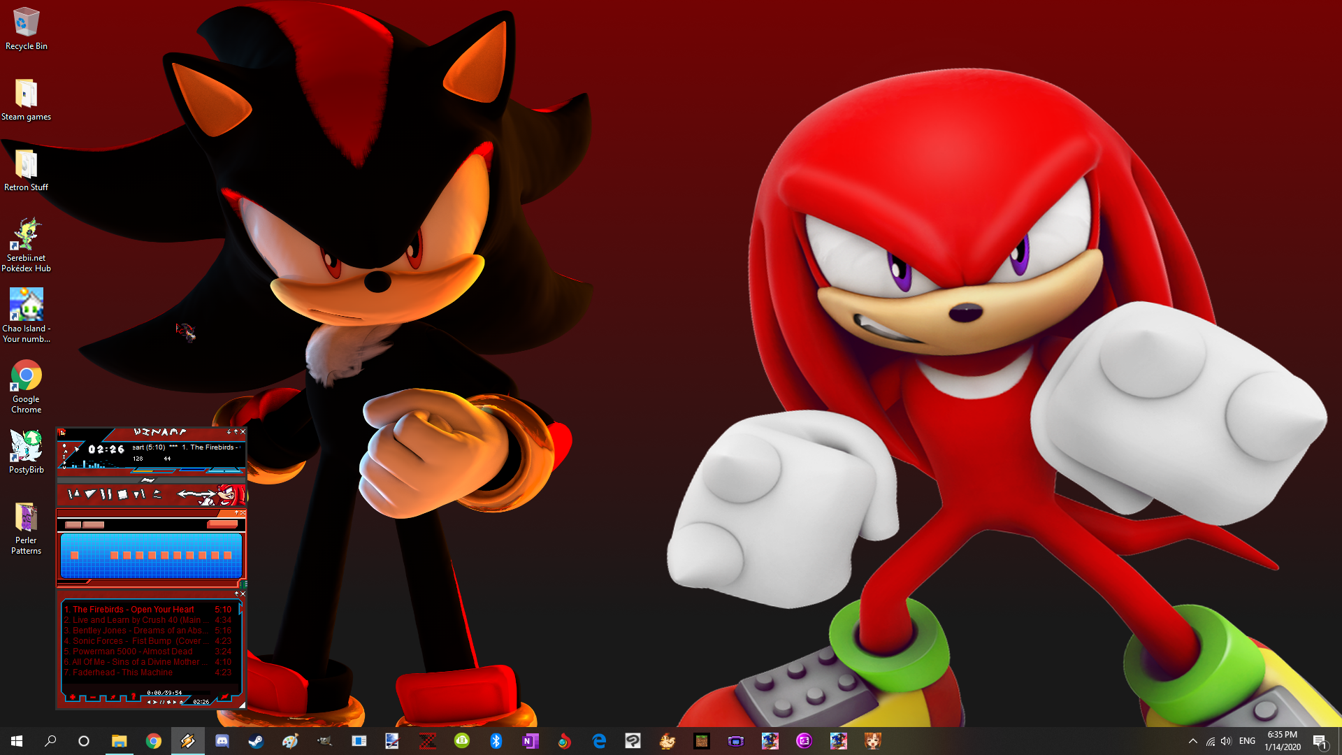Open Google Chrome desktop shortcut
Image resolution: width=1342 pixels, height=755 pixels.
26,387
